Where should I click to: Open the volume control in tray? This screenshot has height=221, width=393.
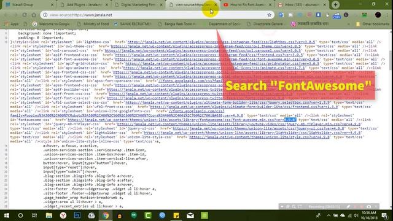click(356, 215)
